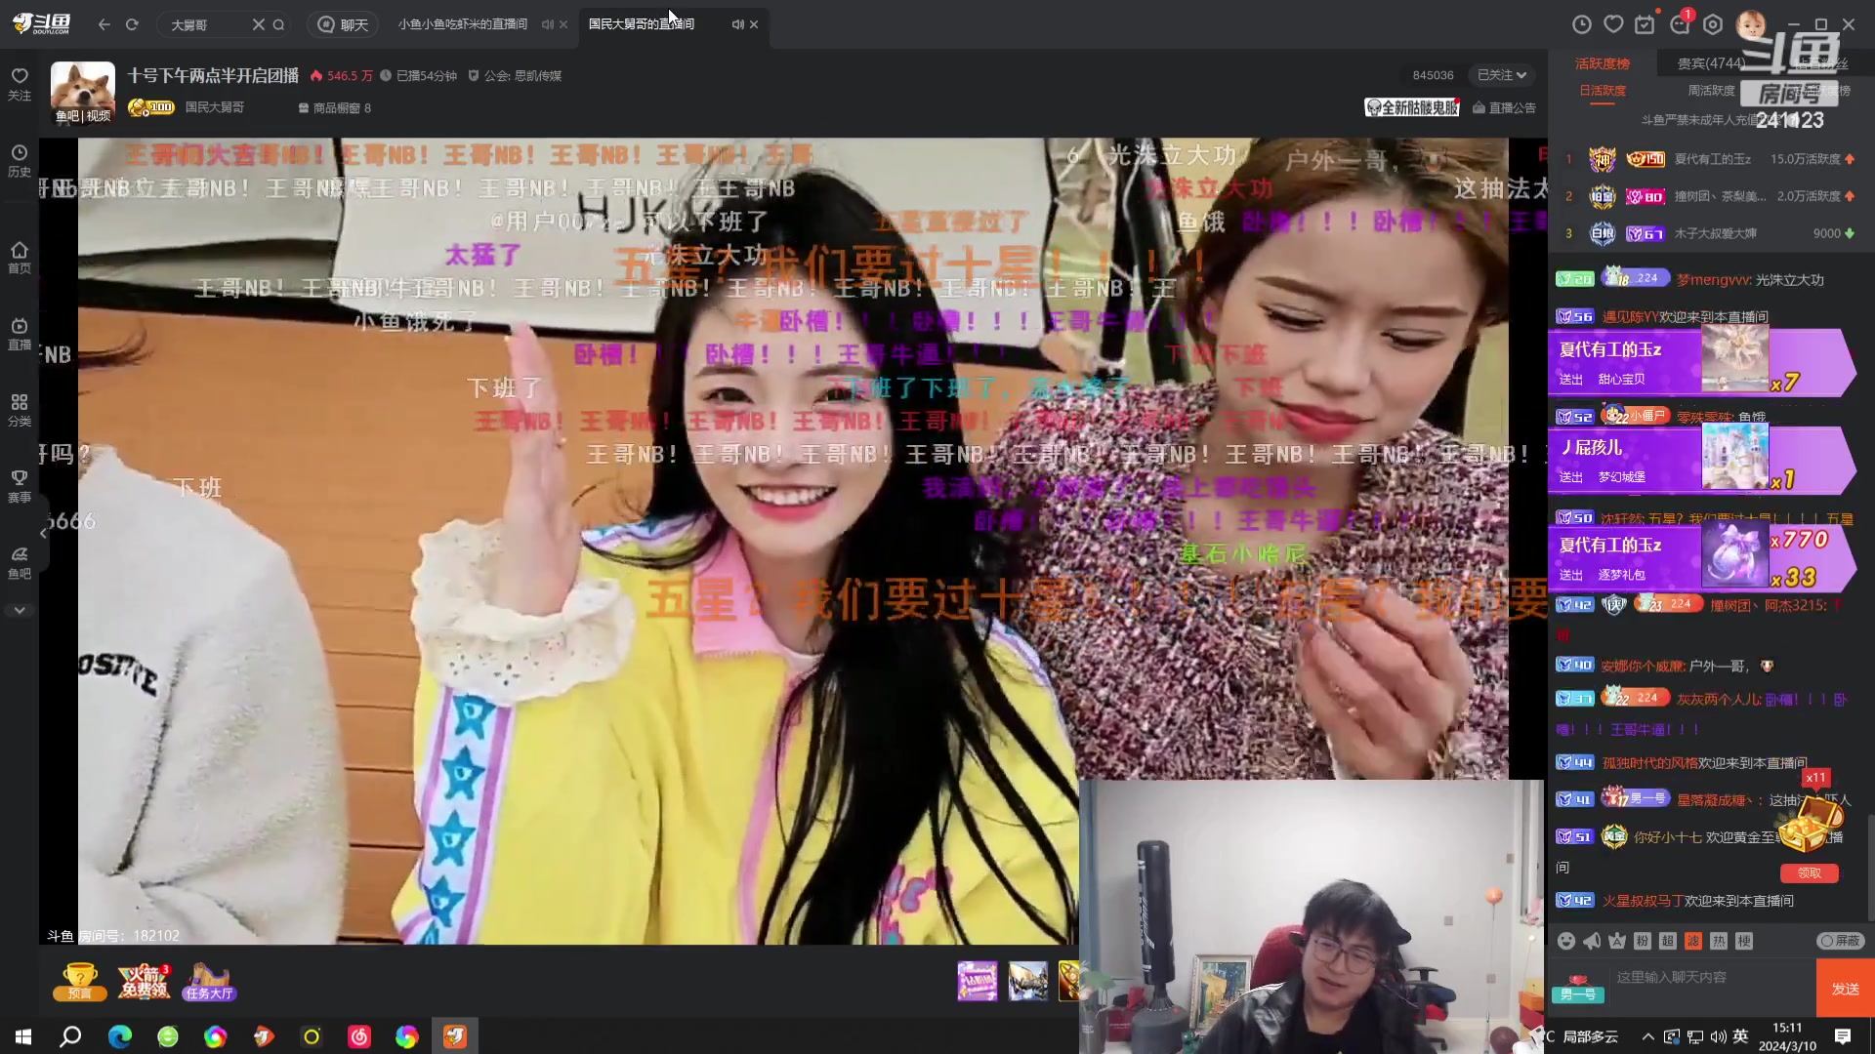Toggle the 超 chat filter

pyautogui.click(x=1668, y=941)
